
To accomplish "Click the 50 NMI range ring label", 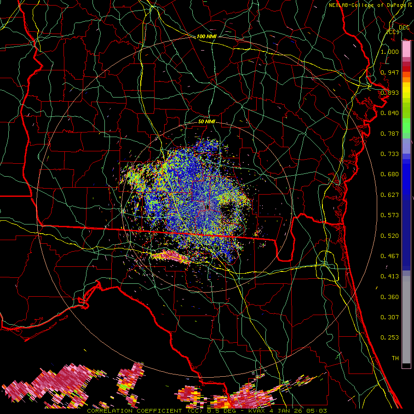I will (207, 121).
